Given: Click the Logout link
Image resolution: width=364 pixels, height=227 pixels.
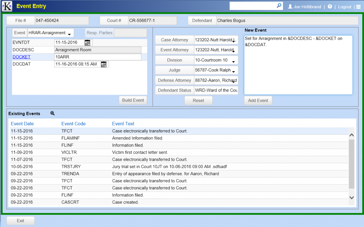Looking at the screenshot, I should tap(344, 7).
